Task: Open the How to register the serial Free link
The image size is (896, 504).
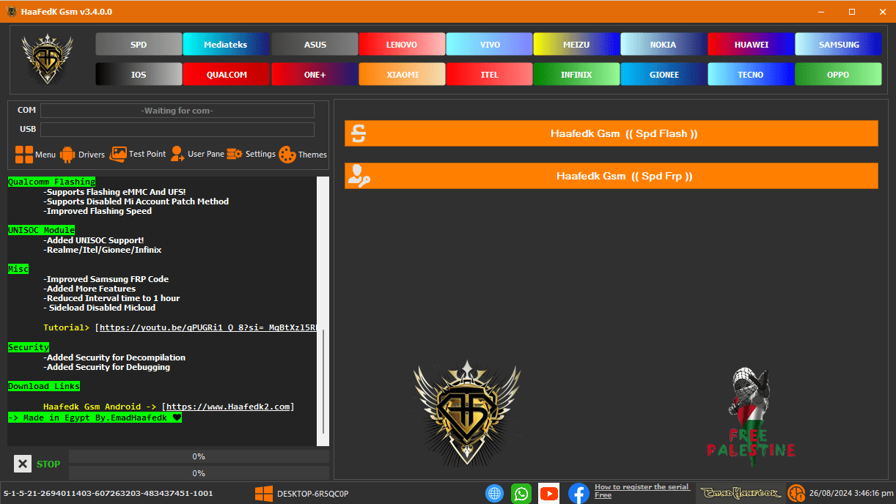Action: click(641, 490)
